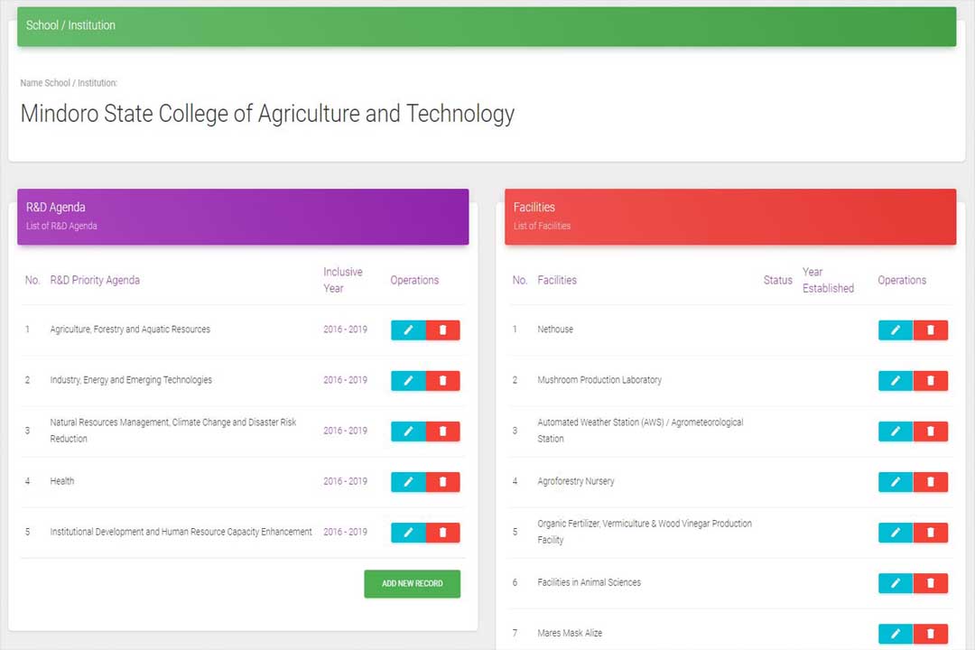This screenshot has height=650, width=975.
Task: Edit the Industry, Energy and Emerging Technologies row
Action: click(408, 381)
